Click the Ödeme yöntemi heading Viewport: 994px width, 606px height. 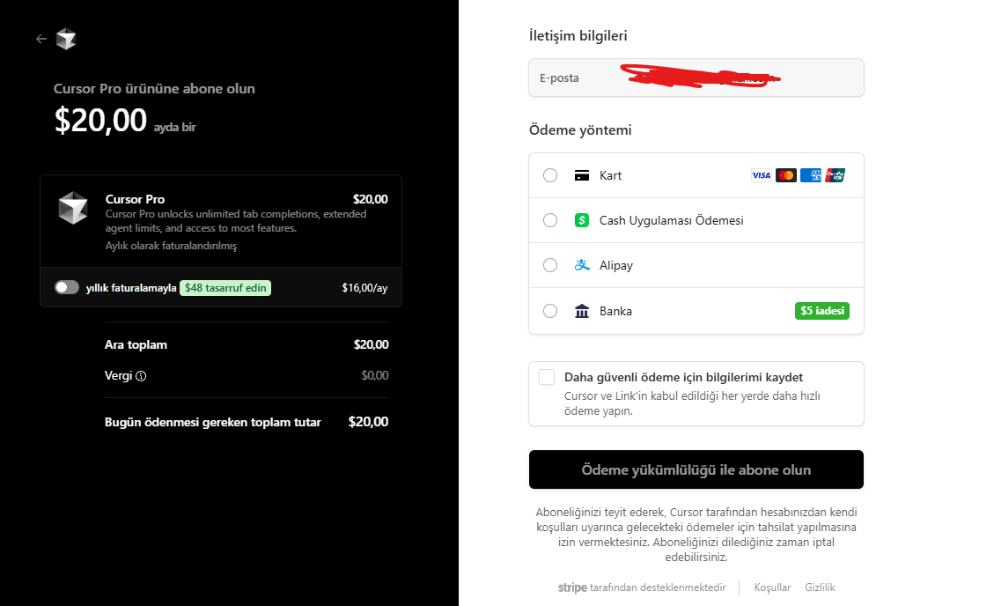(x=580, y=130)
